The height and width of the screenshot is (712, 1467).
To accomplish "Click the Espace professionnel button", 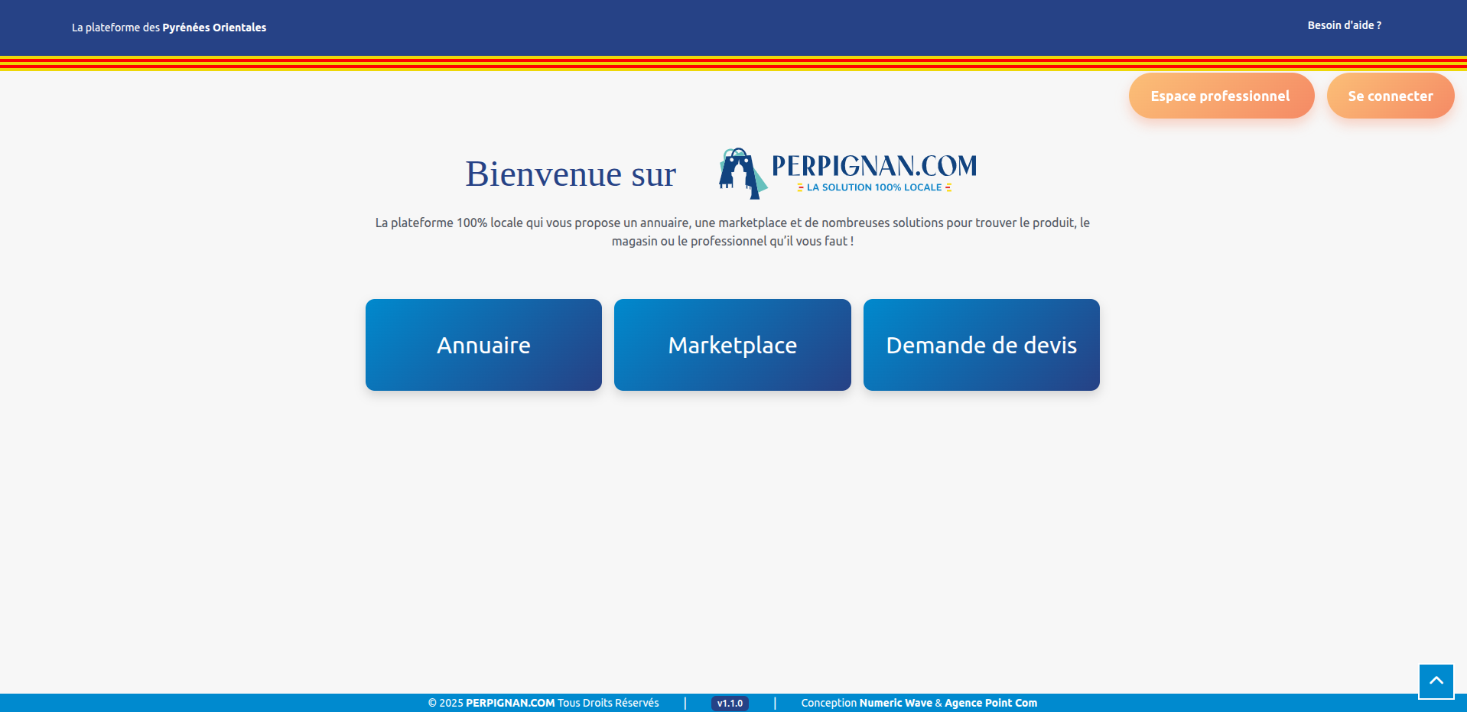I will (1221, 96).
